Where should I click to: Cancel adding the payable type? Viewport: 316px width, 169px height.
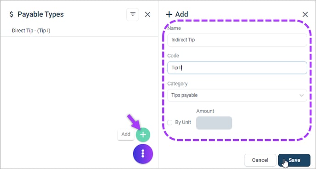(x=260, y=160)
